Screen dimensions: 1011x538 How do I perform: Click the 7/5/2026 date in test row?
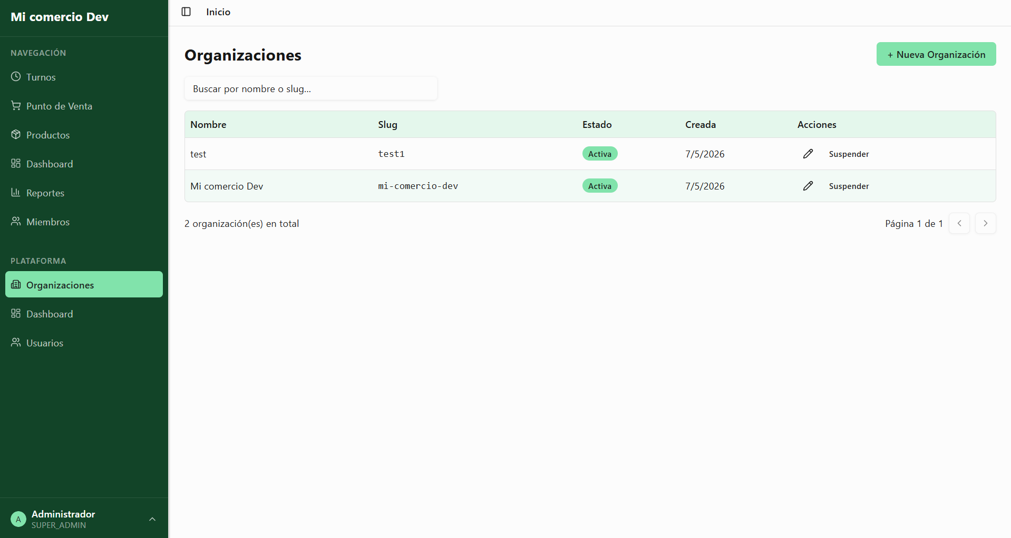[705, 154]
